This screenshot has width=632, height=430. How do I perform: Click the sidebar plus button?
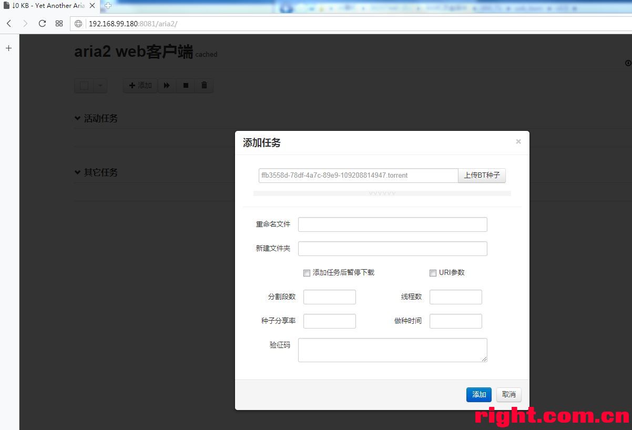(x=8, y=48)
